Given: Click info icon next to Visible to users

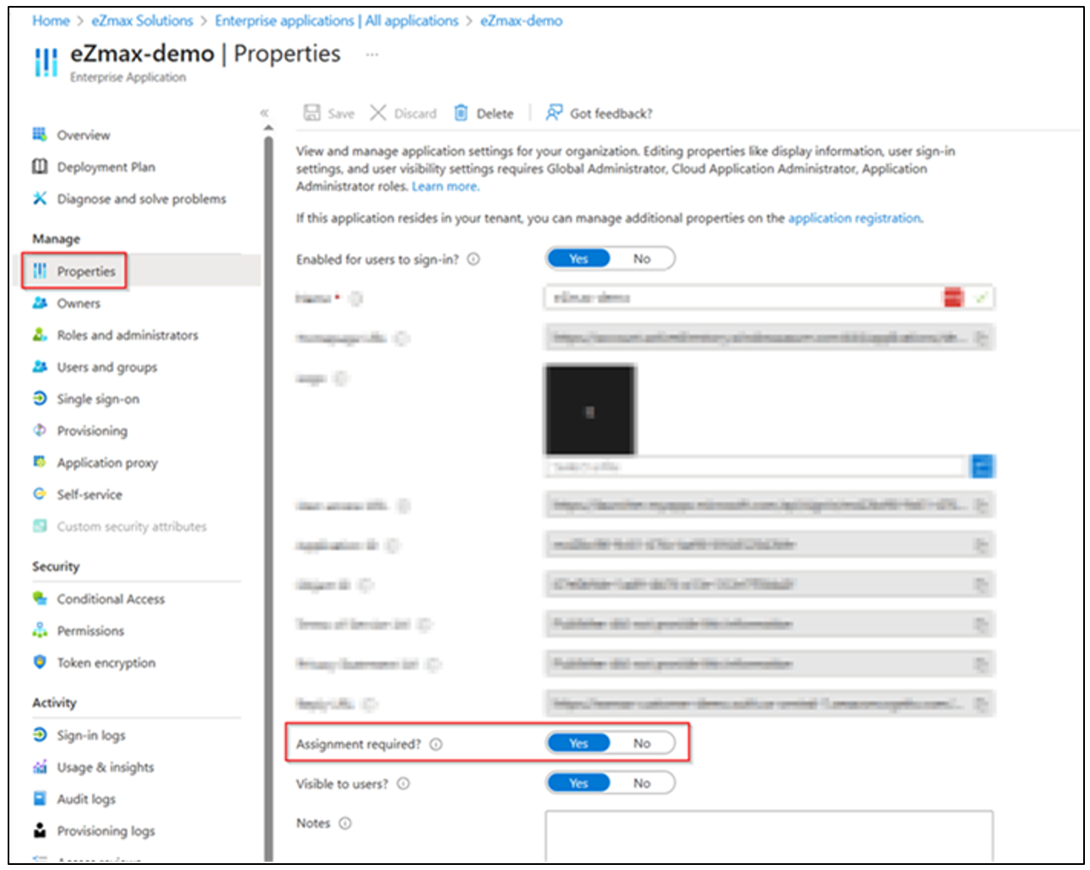Looking at the screenshot, I should tap(404, 784).
